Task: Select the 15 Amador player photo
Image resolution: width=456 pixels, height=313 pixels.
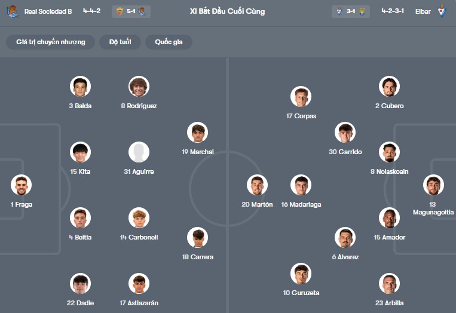Action: [x=389, y=218]
